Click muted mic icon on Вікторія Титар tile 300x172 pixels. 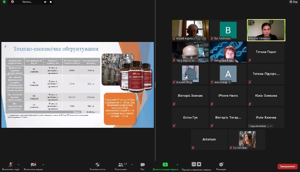[212, 126]
